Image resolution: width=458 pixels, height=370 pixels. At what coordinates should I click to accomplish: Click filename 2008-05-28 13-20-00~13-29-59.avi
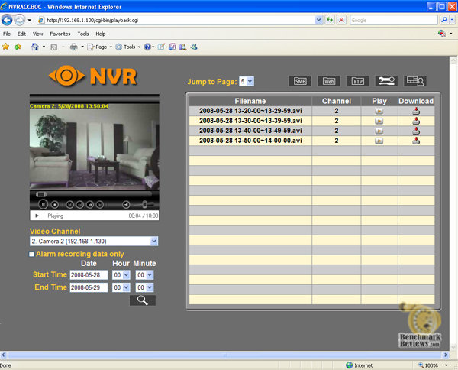click(250, 111)
